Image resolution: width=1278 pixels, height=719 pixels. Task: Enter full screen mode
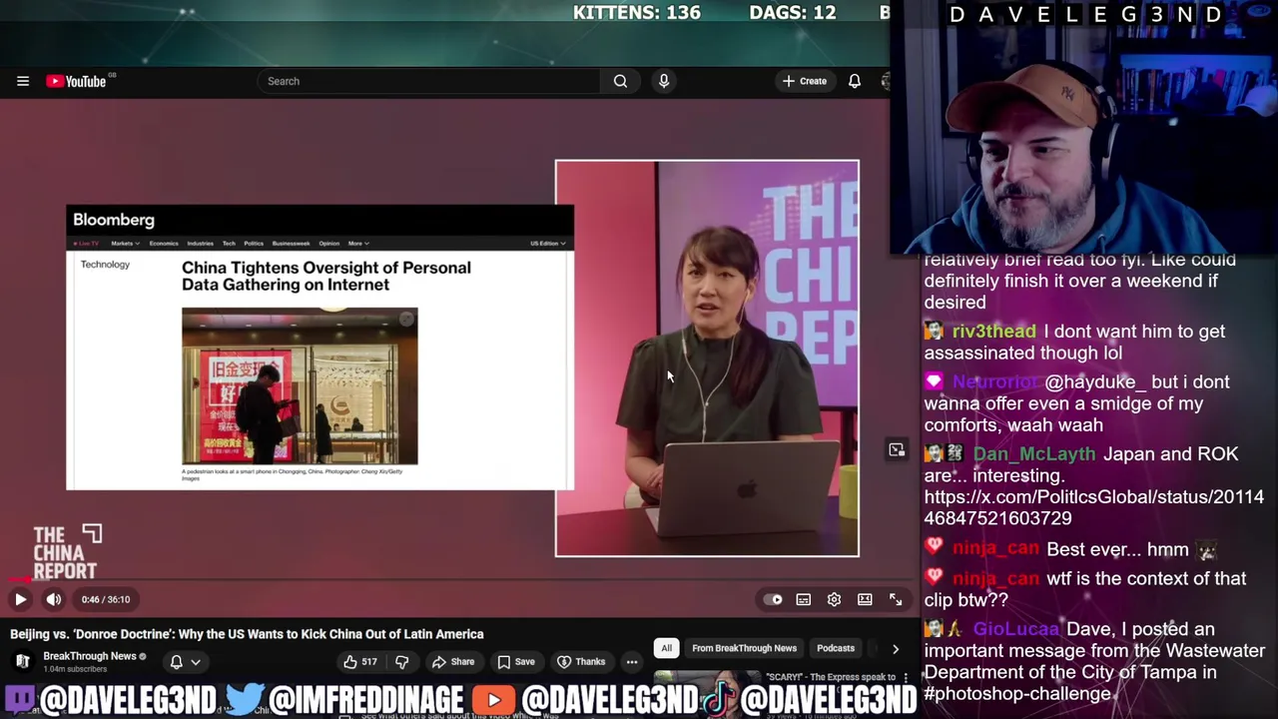[896, 599]
